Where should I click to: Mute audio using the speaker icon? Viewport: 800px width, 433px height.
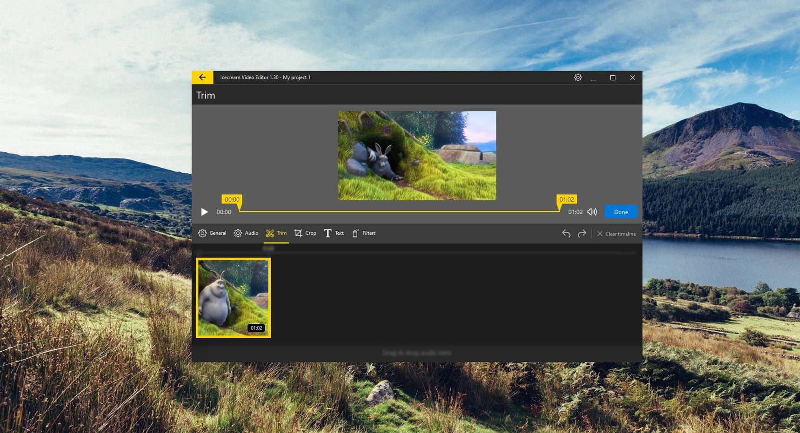[592, 212]
